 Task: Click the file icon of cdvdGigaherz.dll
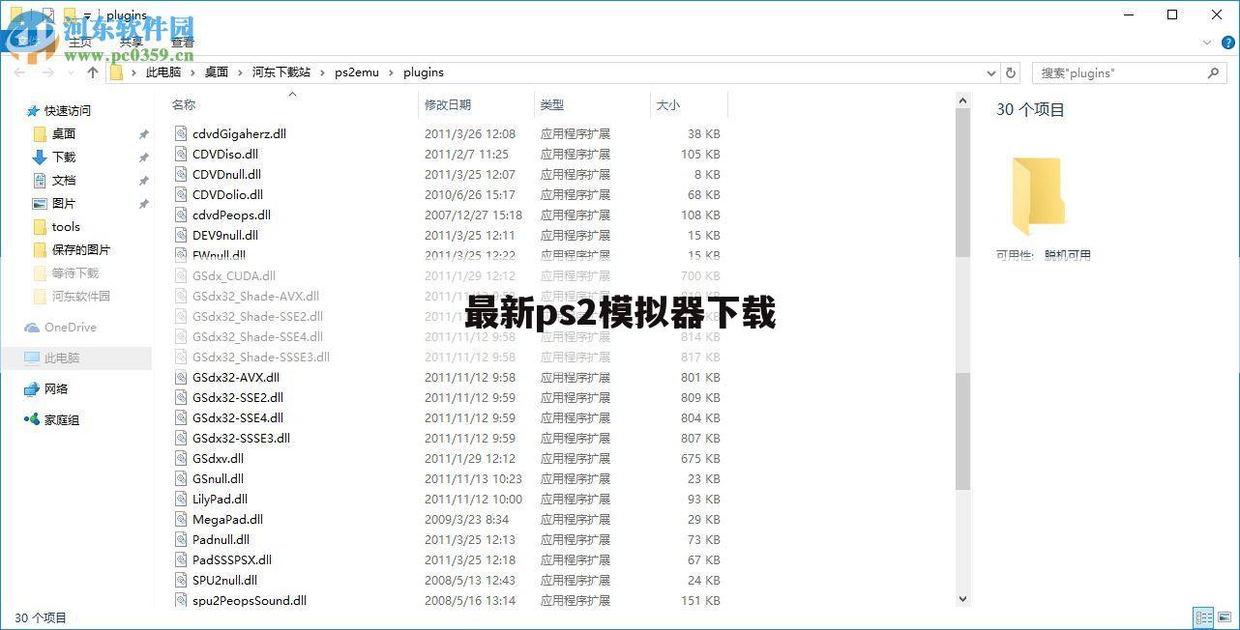coord(181,133)
